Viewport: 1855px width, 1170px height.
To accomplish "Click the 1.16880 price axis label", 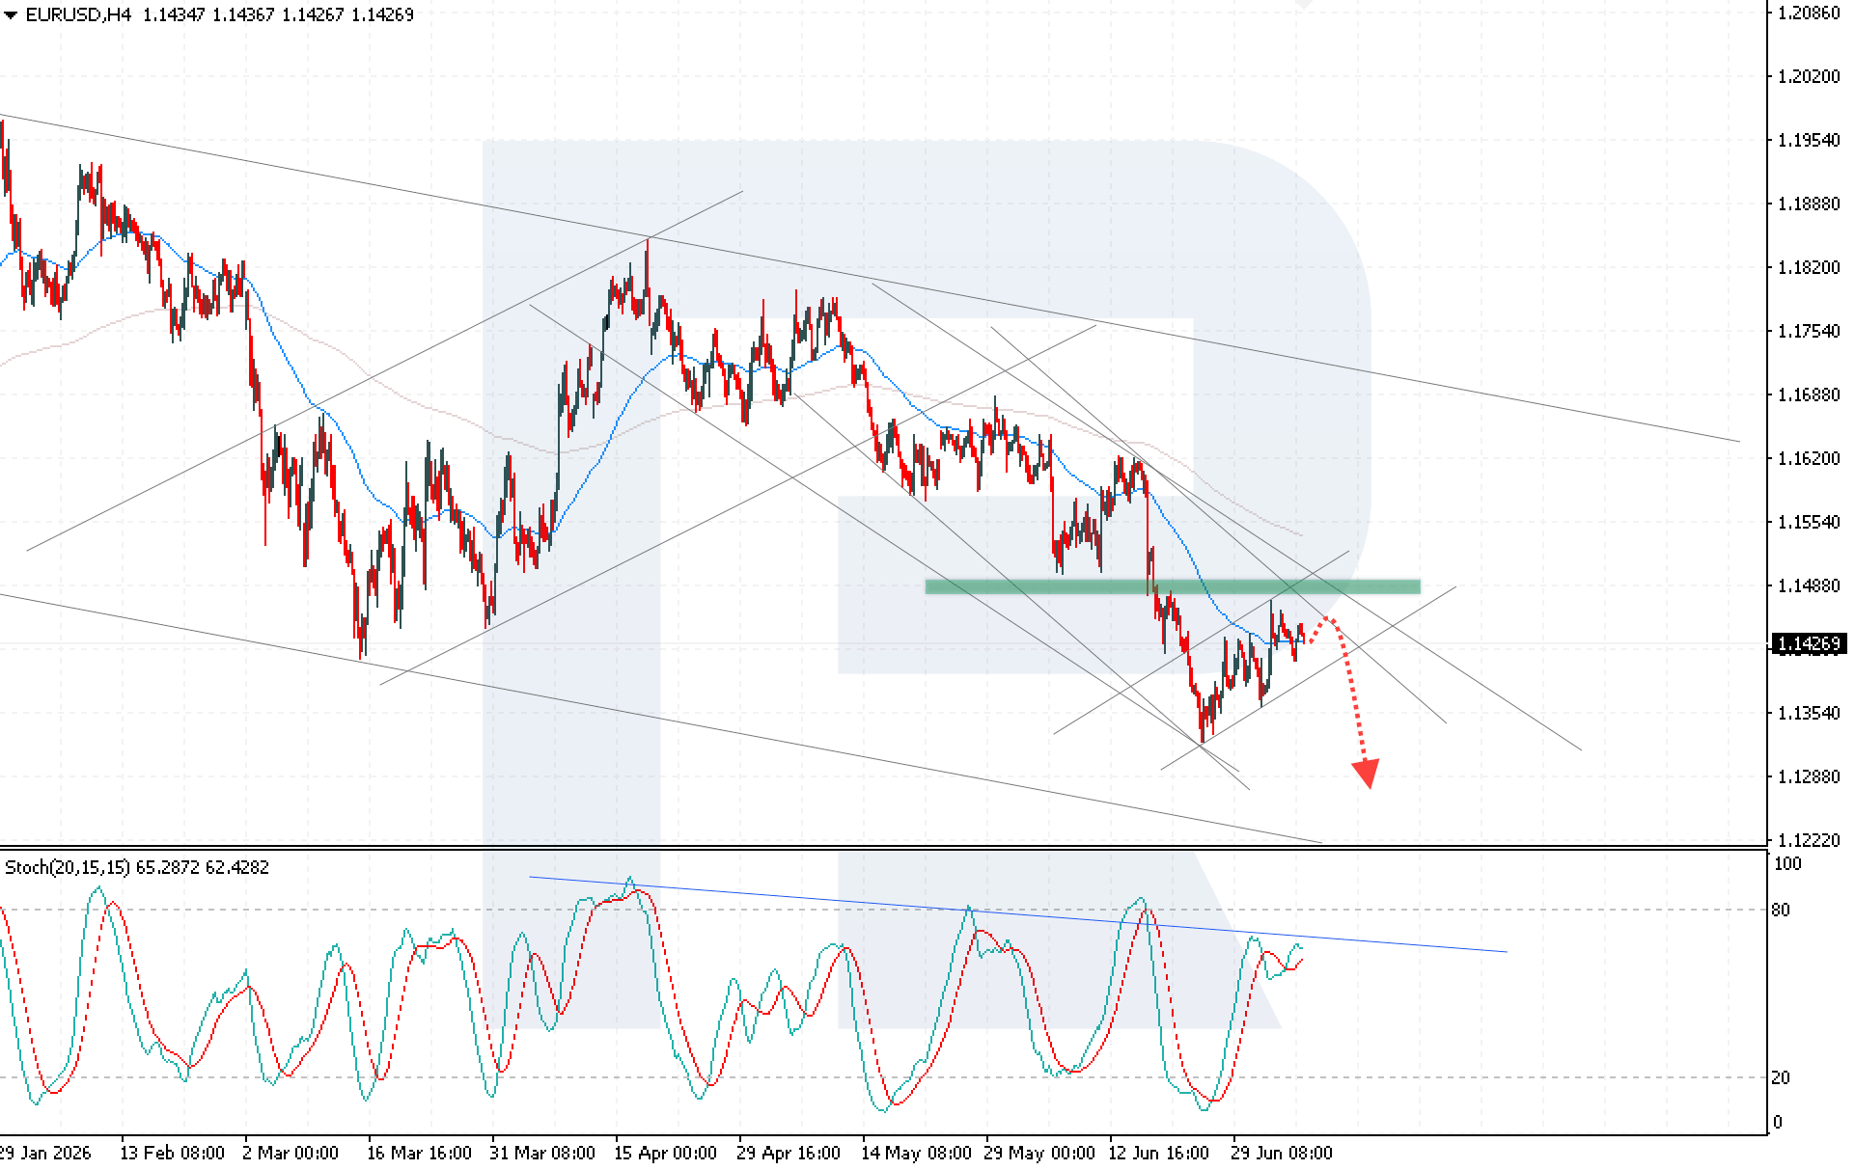I will [1809, 395].
